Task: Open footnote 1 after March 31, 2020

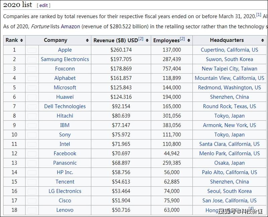Action: point(259,15)
